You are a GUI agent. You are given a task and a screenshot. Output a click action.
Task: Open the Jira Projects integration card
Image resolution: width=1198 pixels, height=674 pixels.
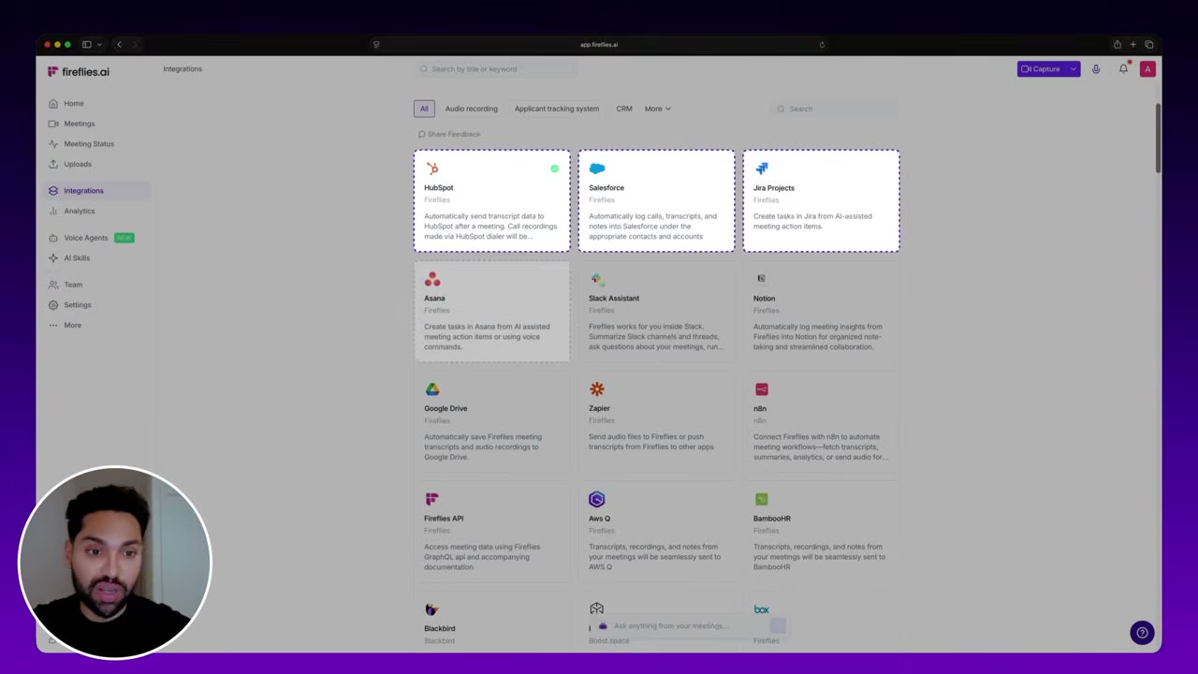tap(821, 201)
